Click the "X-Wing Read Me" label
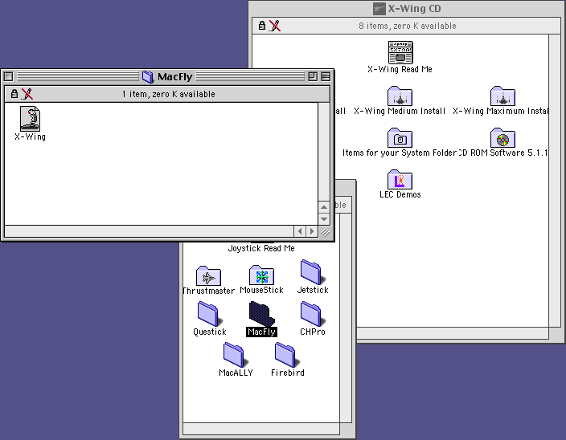The width and height of the screenshot is (566, 440). click(400, 69)
